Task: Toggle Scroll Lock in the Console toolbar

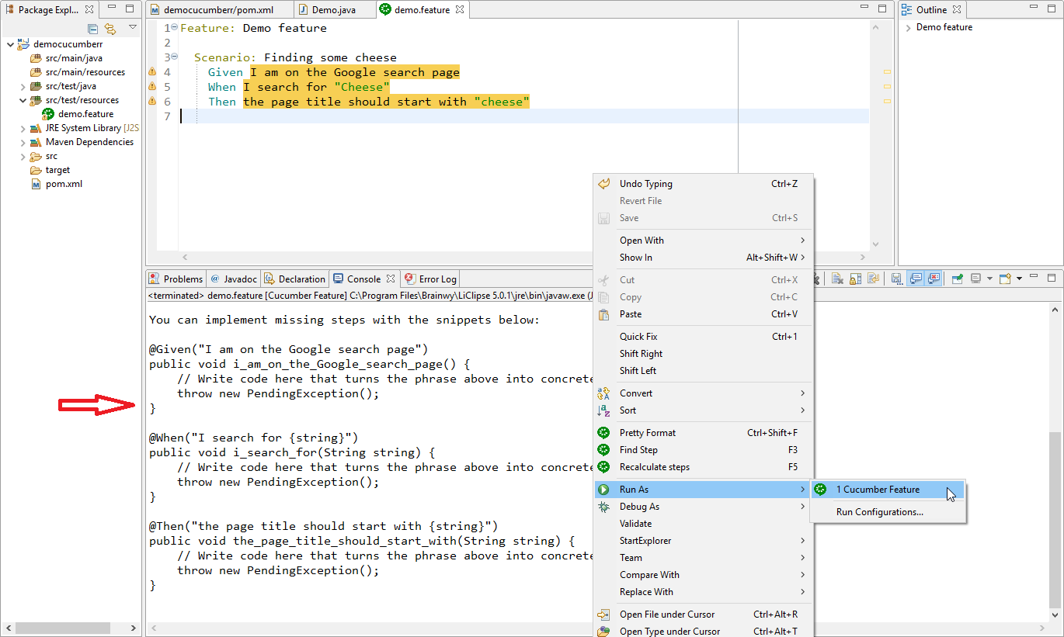Action: pyautogui.click(x=856, y=279)
